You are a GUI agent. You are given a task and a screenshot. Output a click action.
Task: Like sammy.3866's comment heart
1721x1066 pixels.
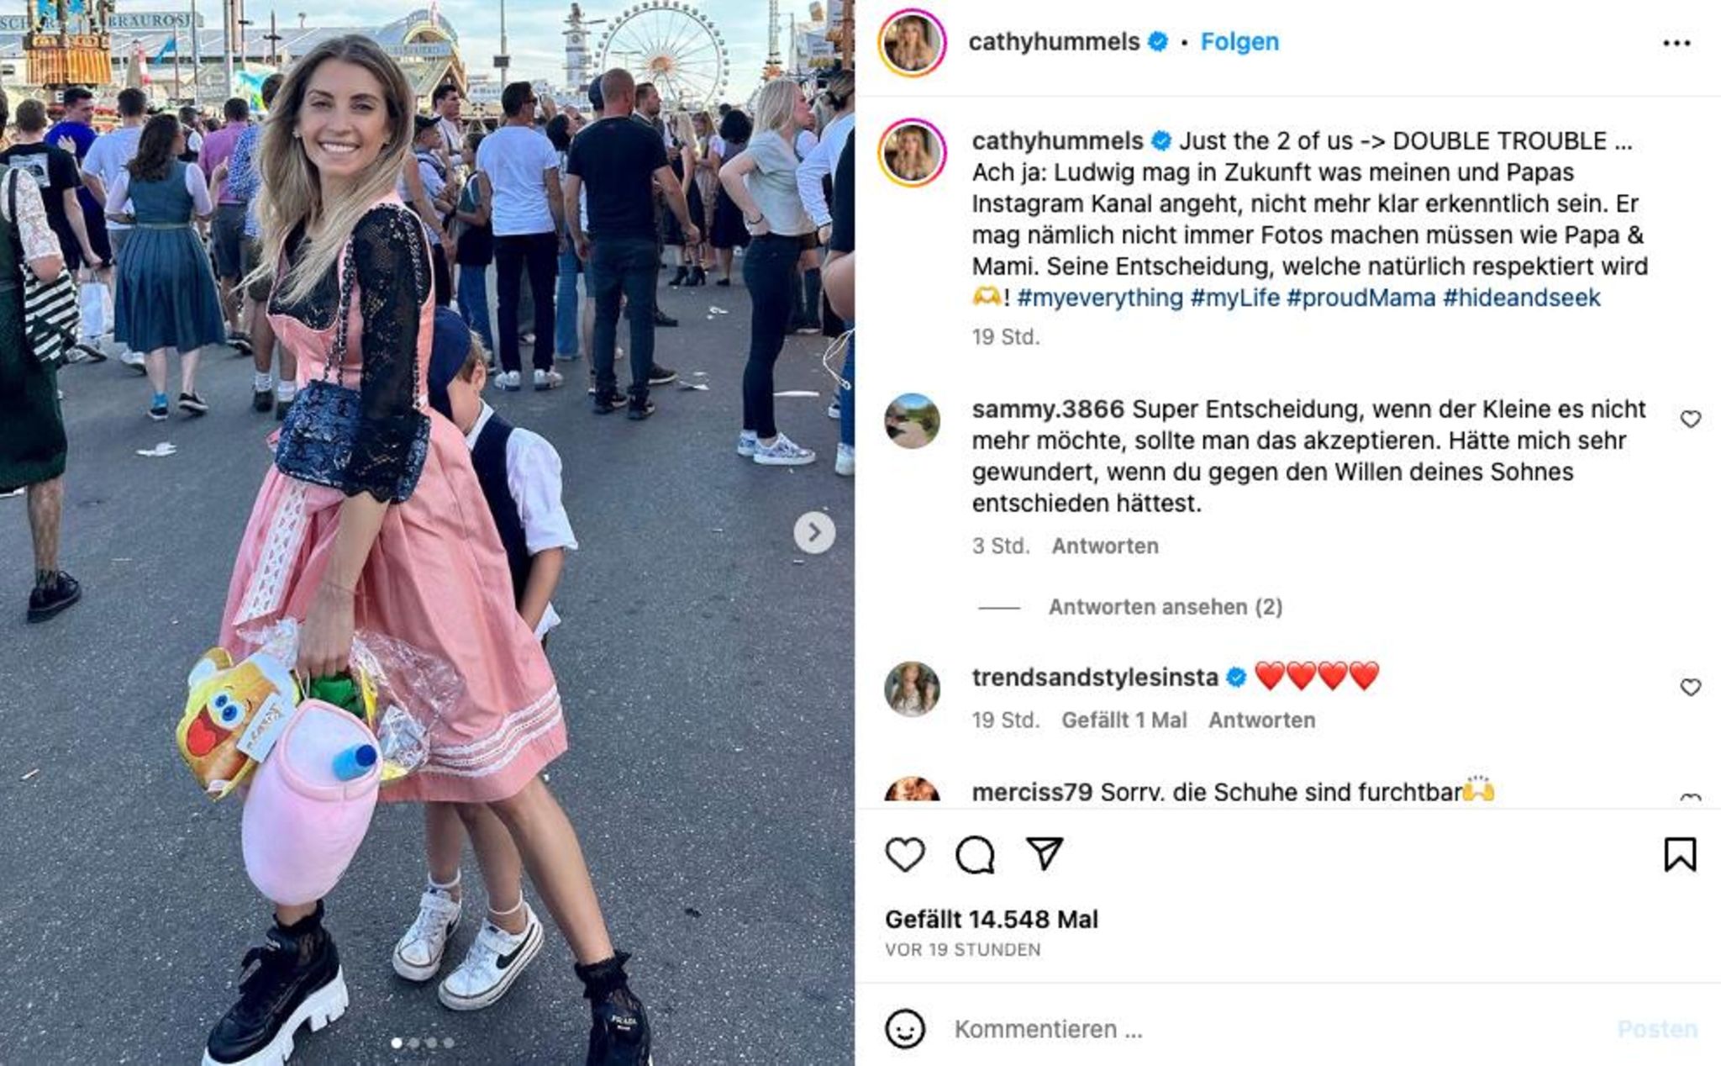[x=1690, y=419]
